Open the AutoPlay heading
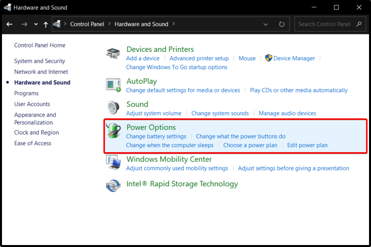This screenshot has width=371, height=247. click(141, 82)
